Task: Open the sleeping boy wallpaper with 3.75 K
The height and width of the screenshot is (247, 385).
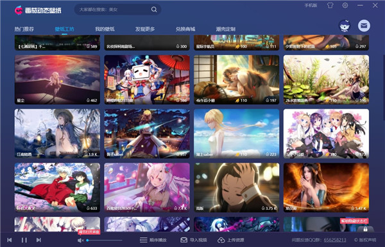Action: pos(236,187)
